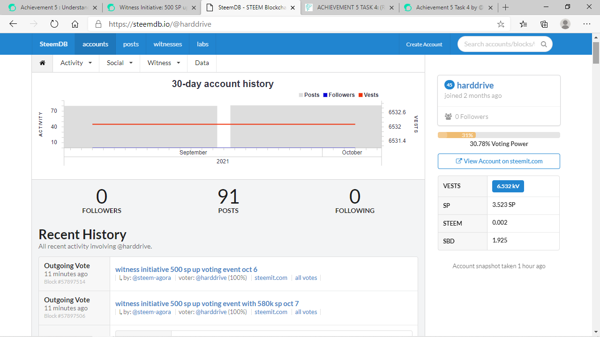
Task: Open @steem-agora link in oct 7 row
Action: pos(151,312)
